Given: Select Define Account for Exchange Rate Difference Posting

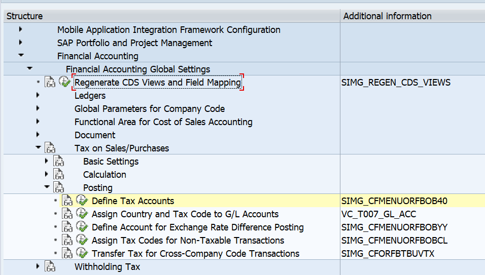Looking at the screenshot, I should [198, 227].
